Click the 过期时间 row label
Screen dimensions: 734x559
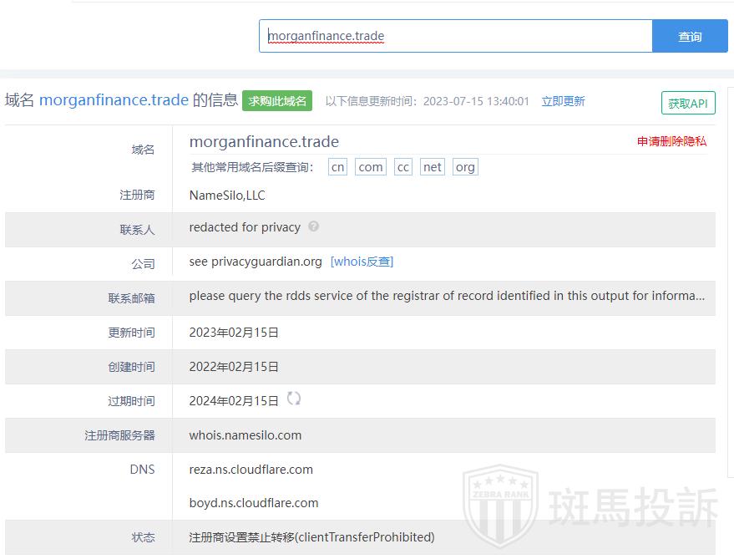coord(132,401)
